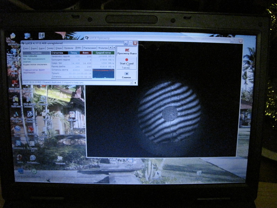Click the Таймер button
277x208 pixels.
(x=127, y=68)
